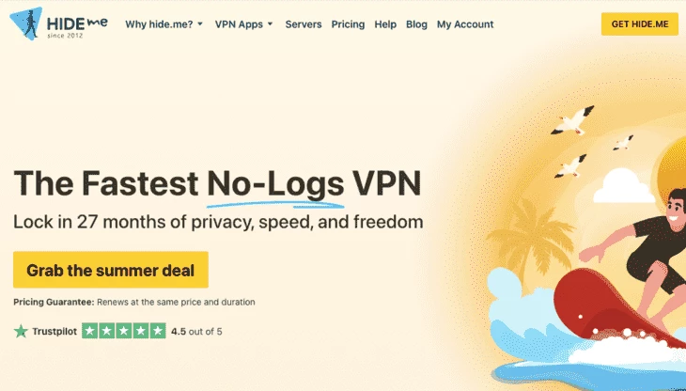
Task: Visit the Blog
Action: click(416, 24)
